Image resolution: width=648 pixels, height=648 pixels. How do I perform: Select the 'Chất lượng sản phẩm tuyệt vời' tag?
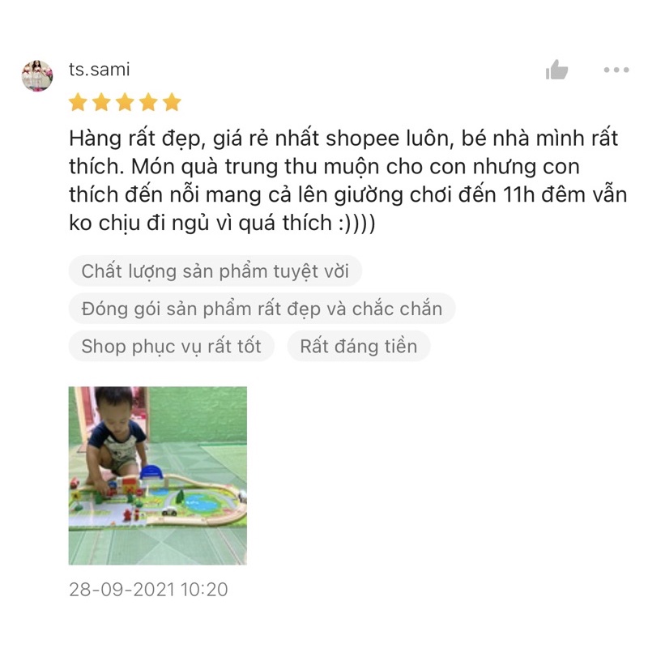coord(215,271)
